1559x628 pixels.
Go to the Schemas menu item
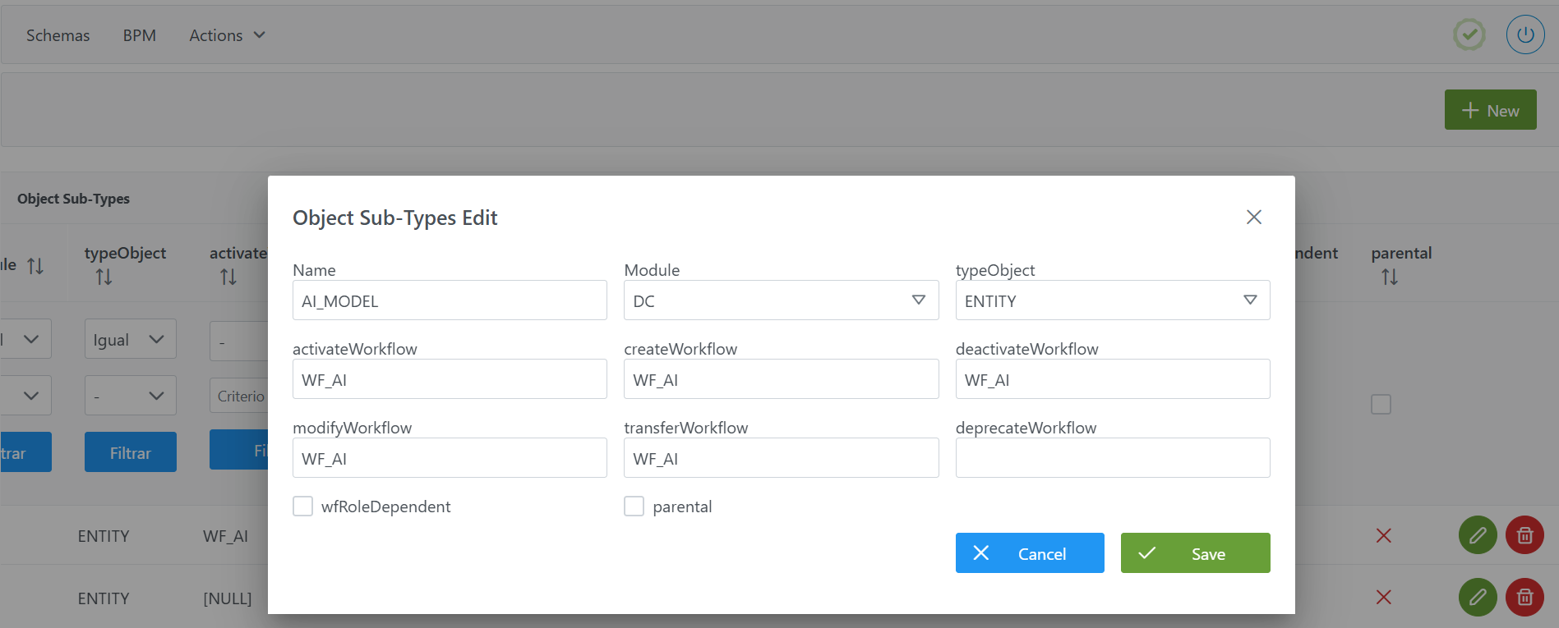(58, 35)
